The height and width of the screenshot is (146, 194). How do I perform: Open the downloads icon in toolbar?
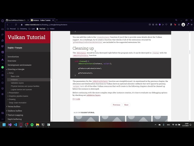[x=188, y=25]
